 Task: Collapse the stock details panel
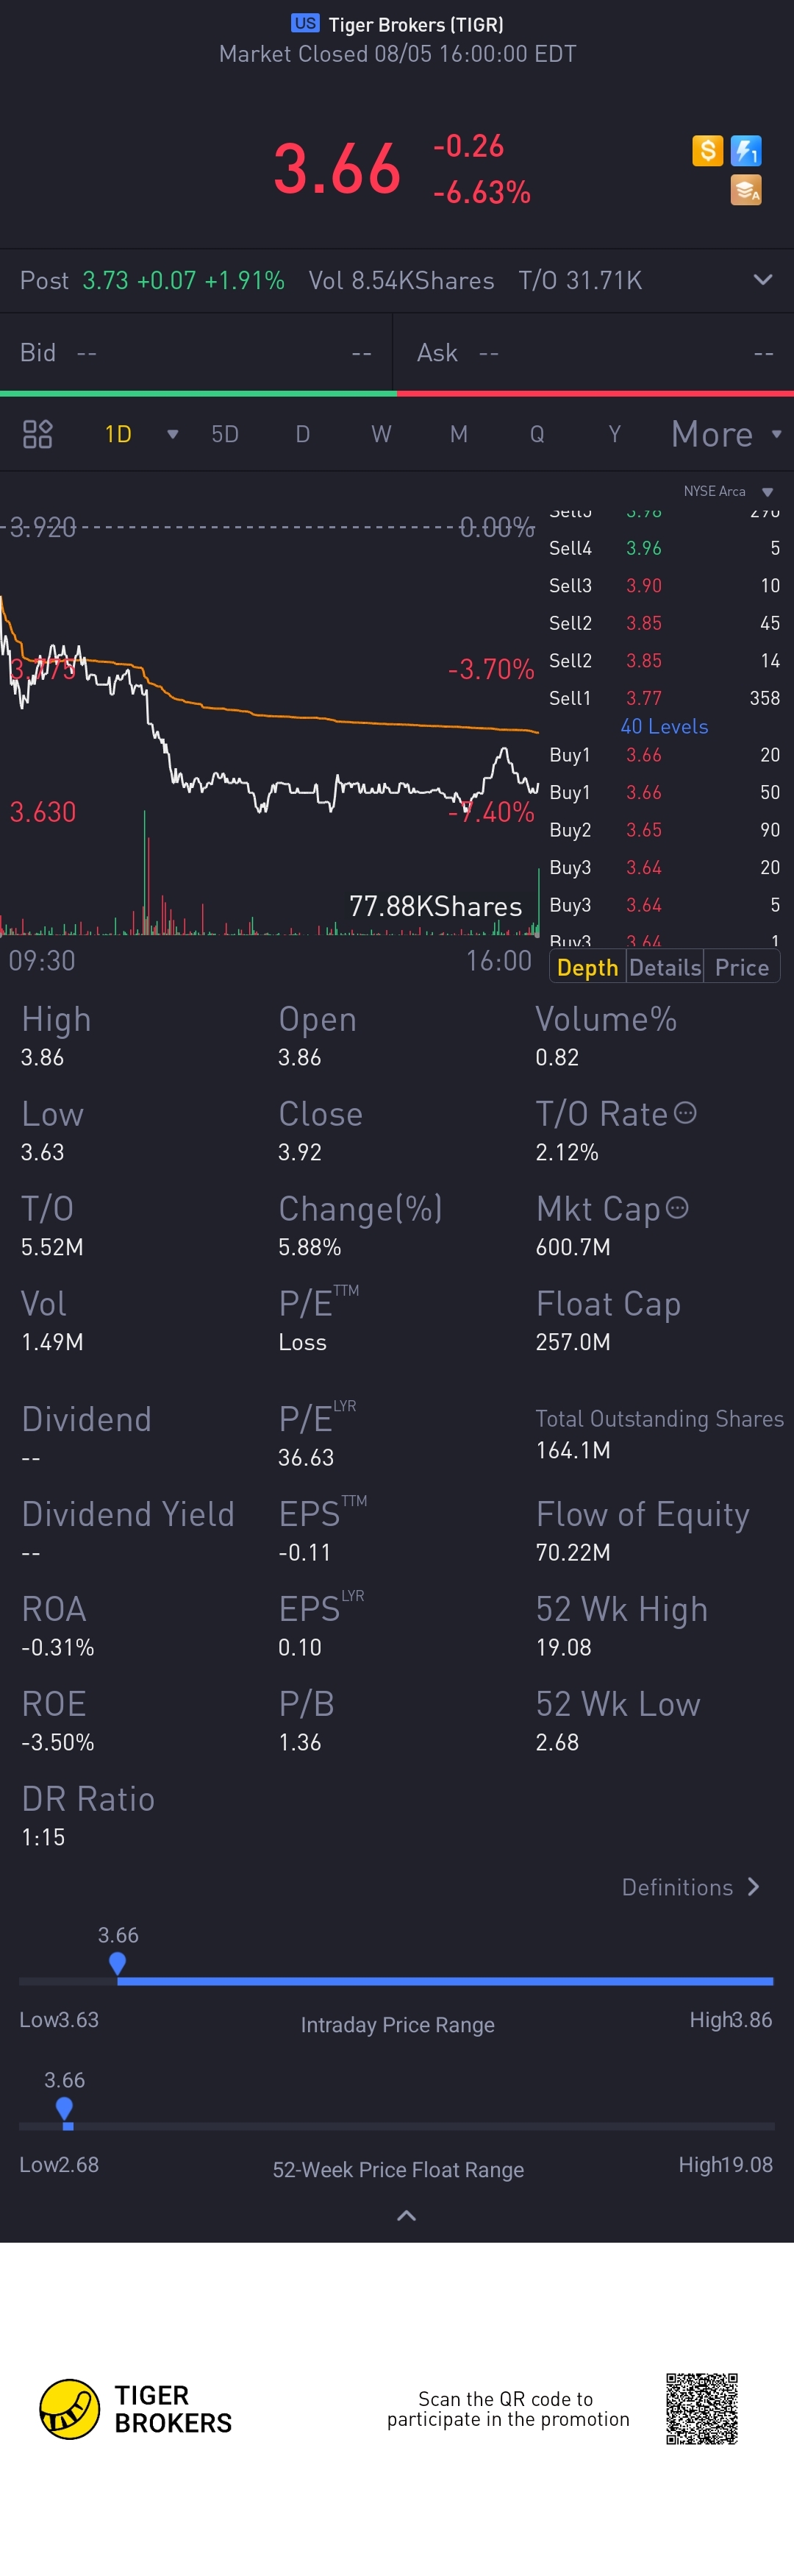click(407, 2216)
